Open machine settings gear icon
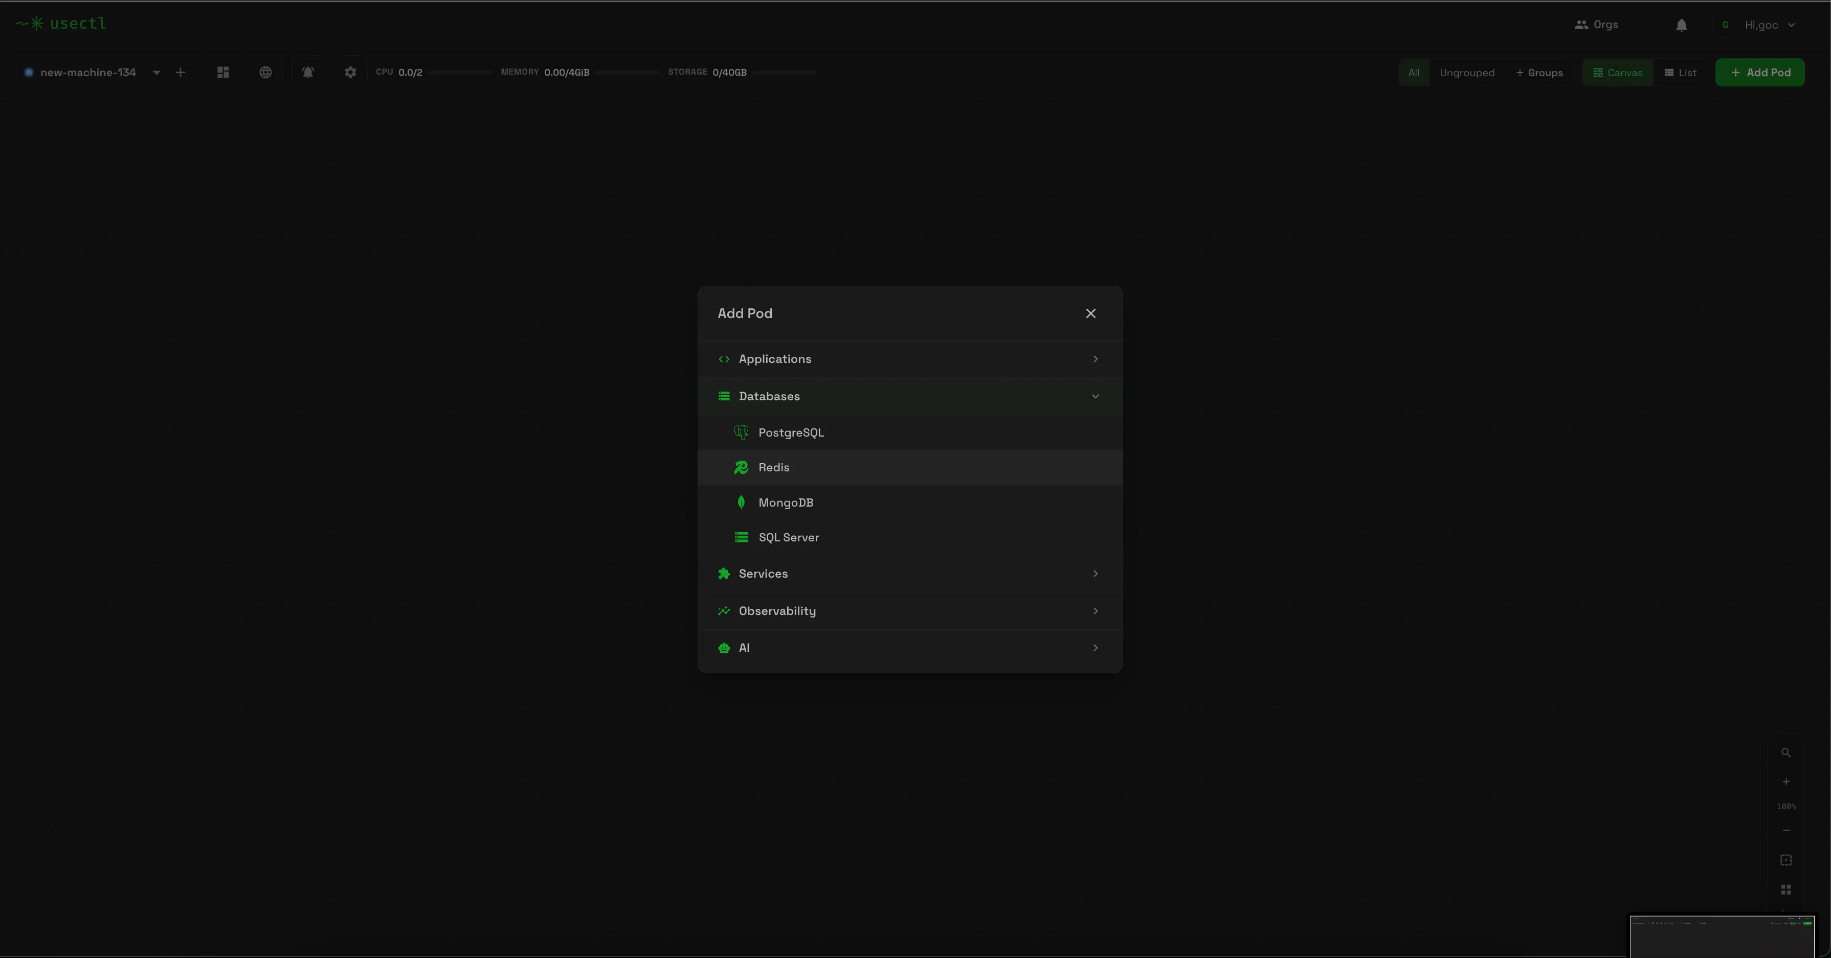 (350, 73)
